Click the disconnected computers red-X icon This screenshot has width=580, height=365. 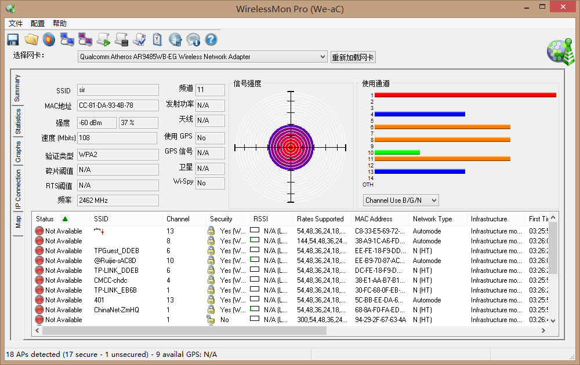85,39
